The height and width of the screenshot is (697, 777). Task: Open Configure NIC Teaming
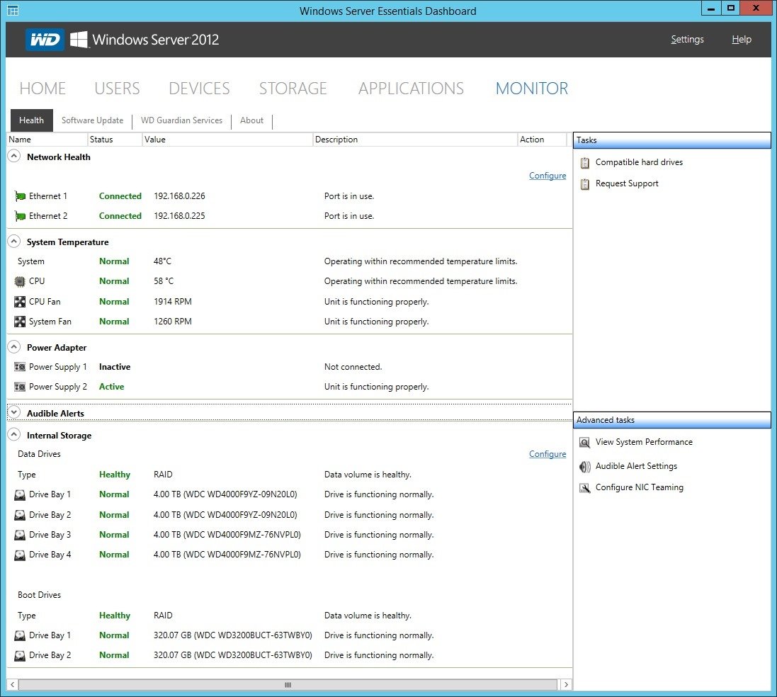tap(640, 487)
